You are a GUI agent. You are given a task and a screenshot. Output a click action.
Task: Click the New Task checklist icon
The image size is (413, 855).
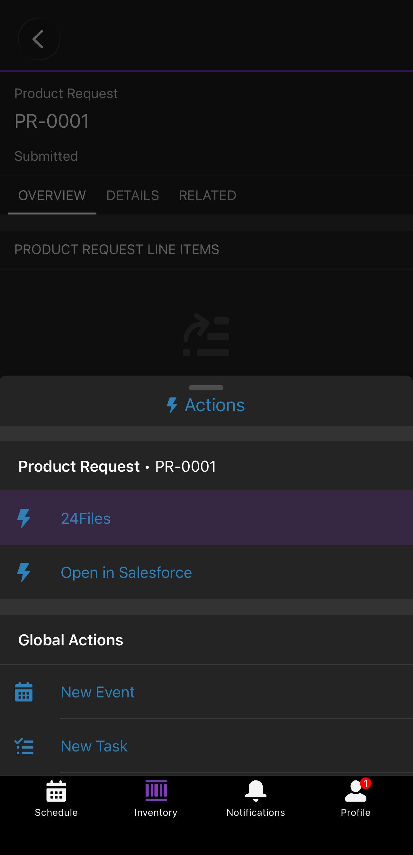tap(24, 746)
